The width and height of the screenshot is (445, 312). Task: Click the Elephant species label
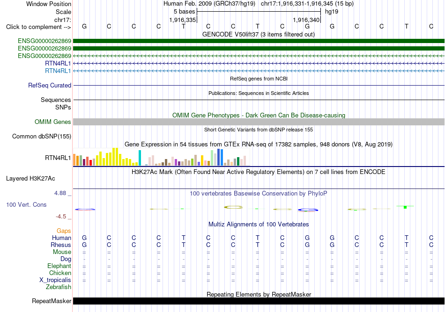click(59, 266)
